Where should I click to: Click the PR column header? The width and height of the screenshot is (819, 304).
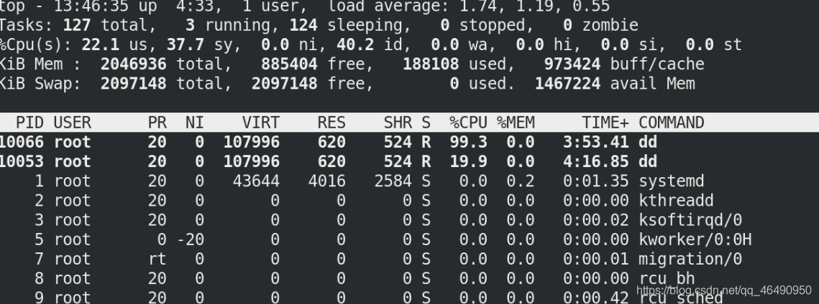coord(157,123)
